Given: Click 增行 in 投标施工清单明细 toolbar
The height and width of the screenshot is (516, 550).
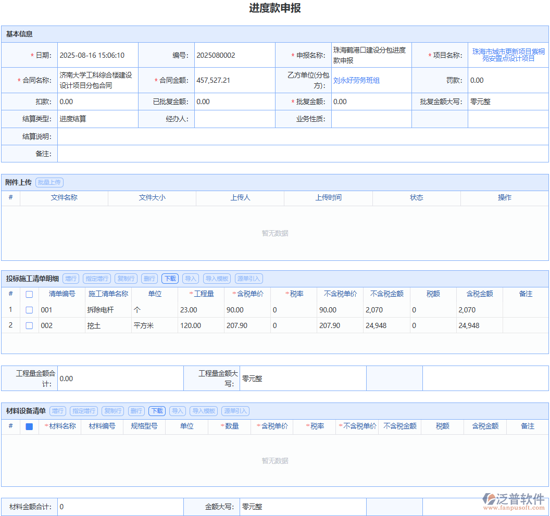Looking at the screenshot, I should coord(71,278).
